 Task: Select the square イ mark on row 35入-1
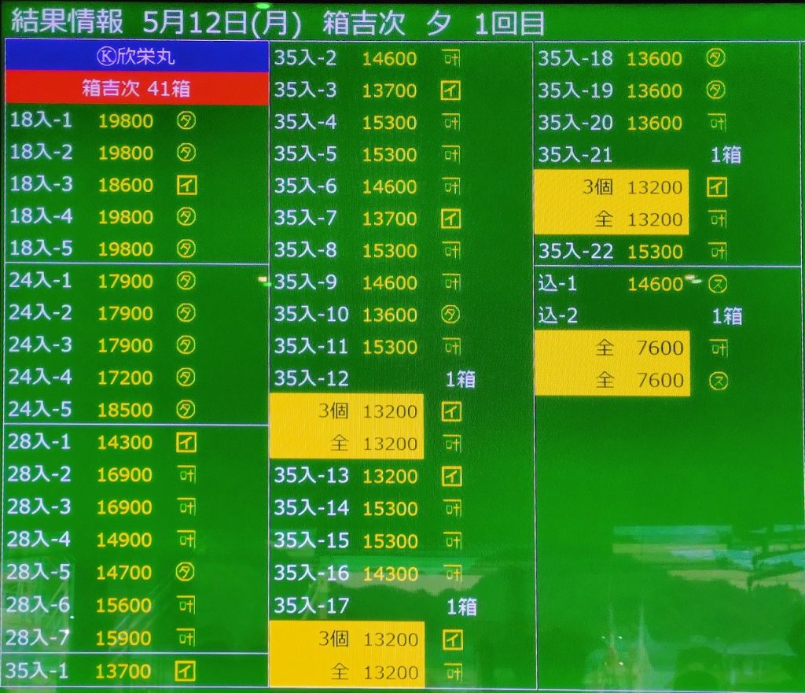click(x=186, y=671)
